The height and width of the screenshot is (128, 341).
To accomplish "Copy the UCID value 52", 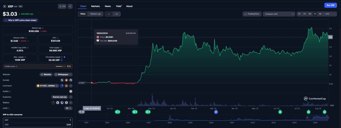I will (70, 108).
